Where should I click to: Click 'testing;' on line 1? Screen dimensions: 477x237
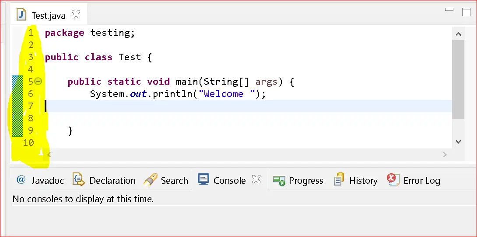tap(112, 33)
